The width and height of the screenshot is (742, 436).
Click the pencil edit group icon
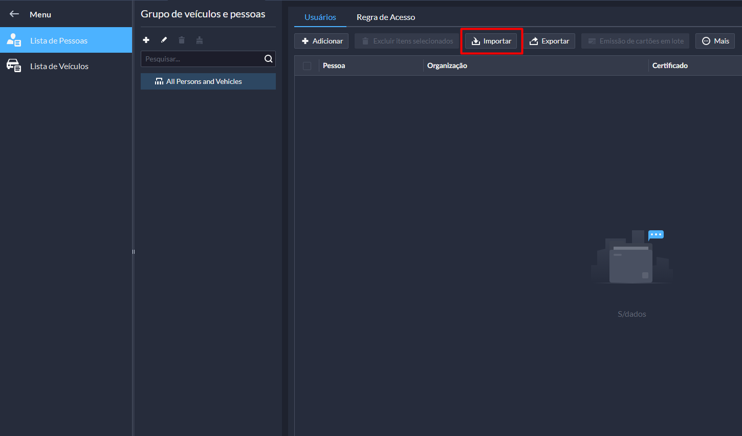(164, 40)
